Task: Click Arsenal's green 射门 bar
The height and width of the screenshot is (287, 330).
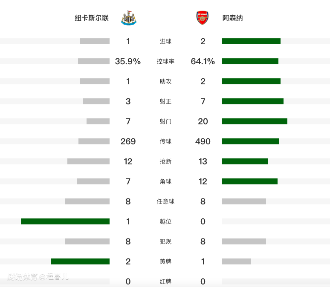Action: pos(254,121)
